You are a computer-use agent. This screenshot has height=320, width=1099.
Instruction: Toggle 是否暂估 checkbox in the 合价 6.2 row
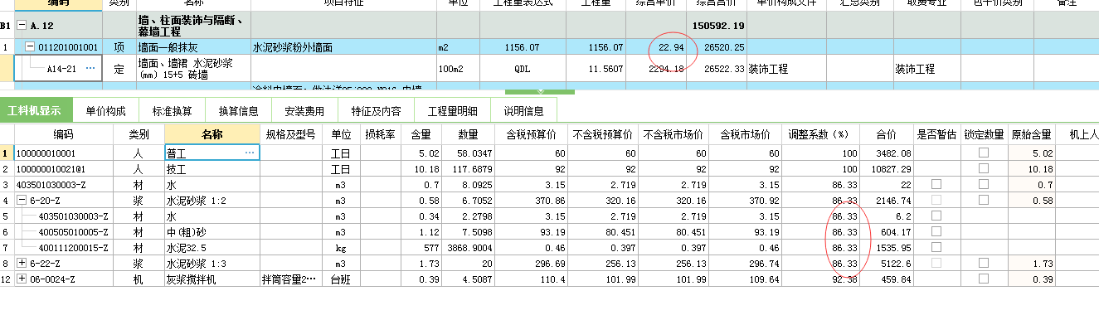(936, 216)
